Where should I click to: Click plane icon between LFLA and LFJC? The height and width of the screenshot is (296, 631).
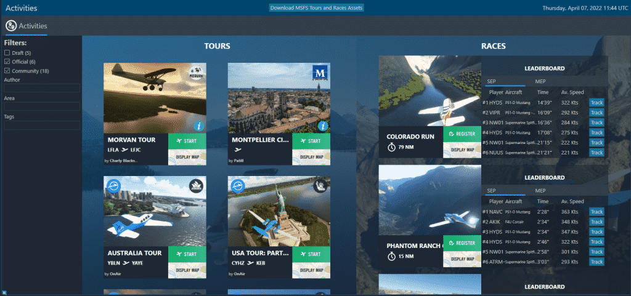pos(124,150)
